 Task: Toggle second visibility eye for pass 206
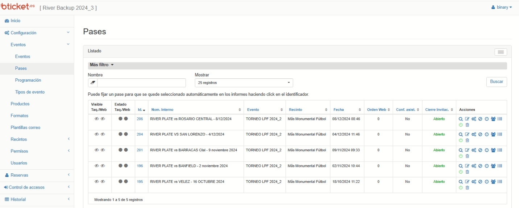[103, 118]
